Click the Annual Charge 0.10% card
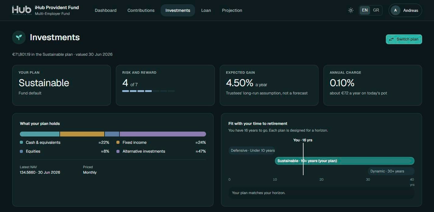Image resolution: width=434 pixels, height=212 pixels. (373, 85)
